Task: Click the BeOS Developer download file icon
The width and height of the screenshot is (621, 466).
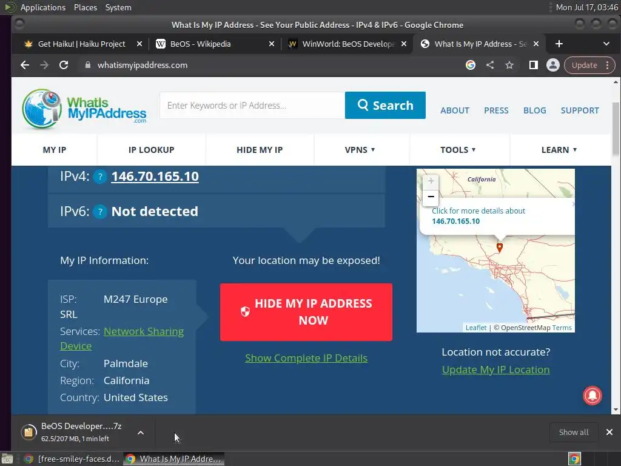Action: (x=29, y=432)
